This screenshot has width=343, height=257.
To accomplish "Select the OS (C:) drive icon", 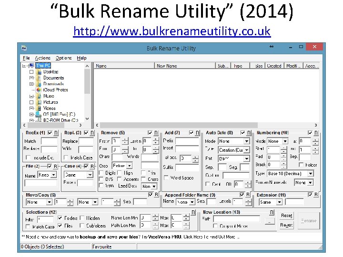I will click(38, 114).
